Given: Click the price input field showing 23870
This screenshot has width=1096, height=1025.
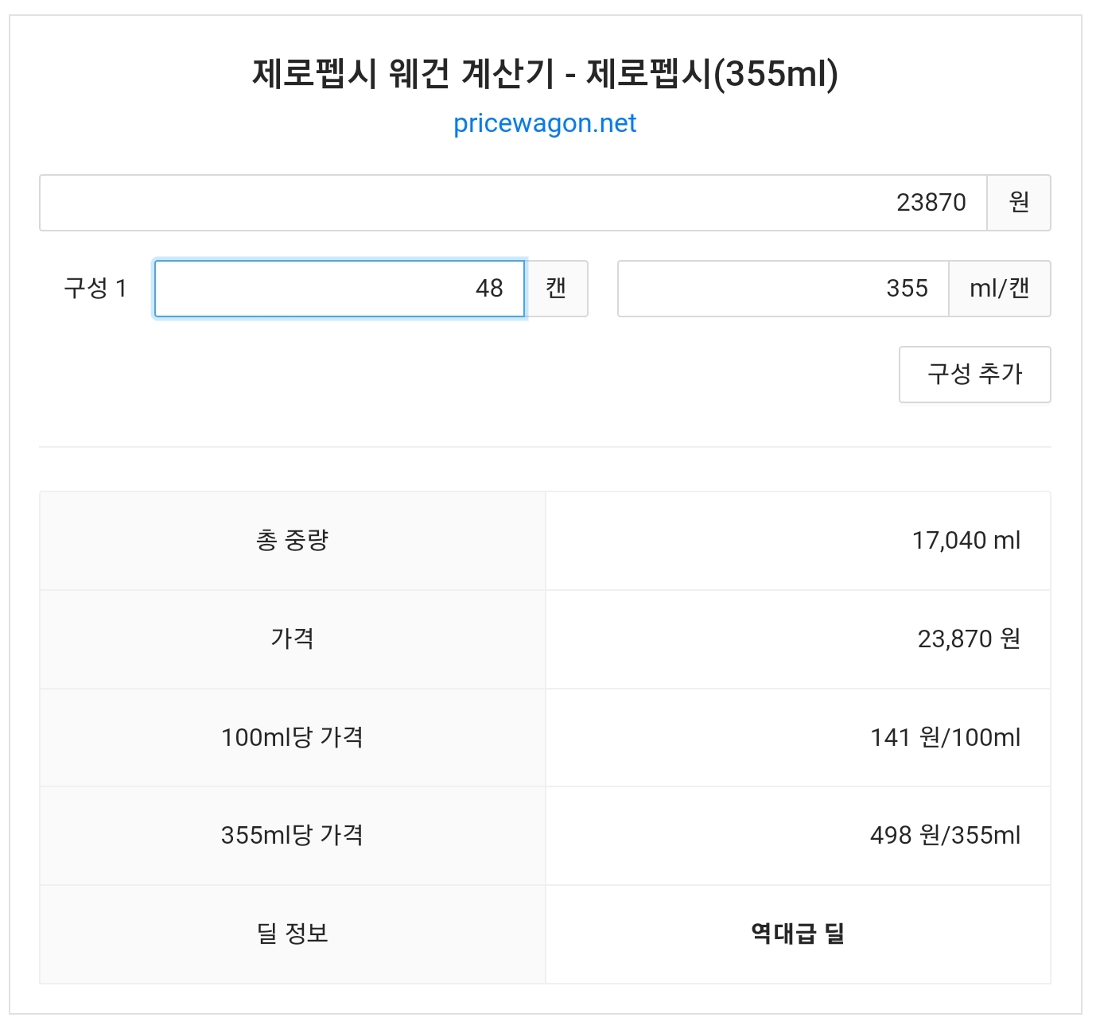Looking at the screenshot, I should (x=513, y=203).
